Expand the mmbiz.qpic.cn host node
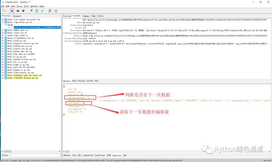Screen dimensions: 272x162 tap(3, 30)
